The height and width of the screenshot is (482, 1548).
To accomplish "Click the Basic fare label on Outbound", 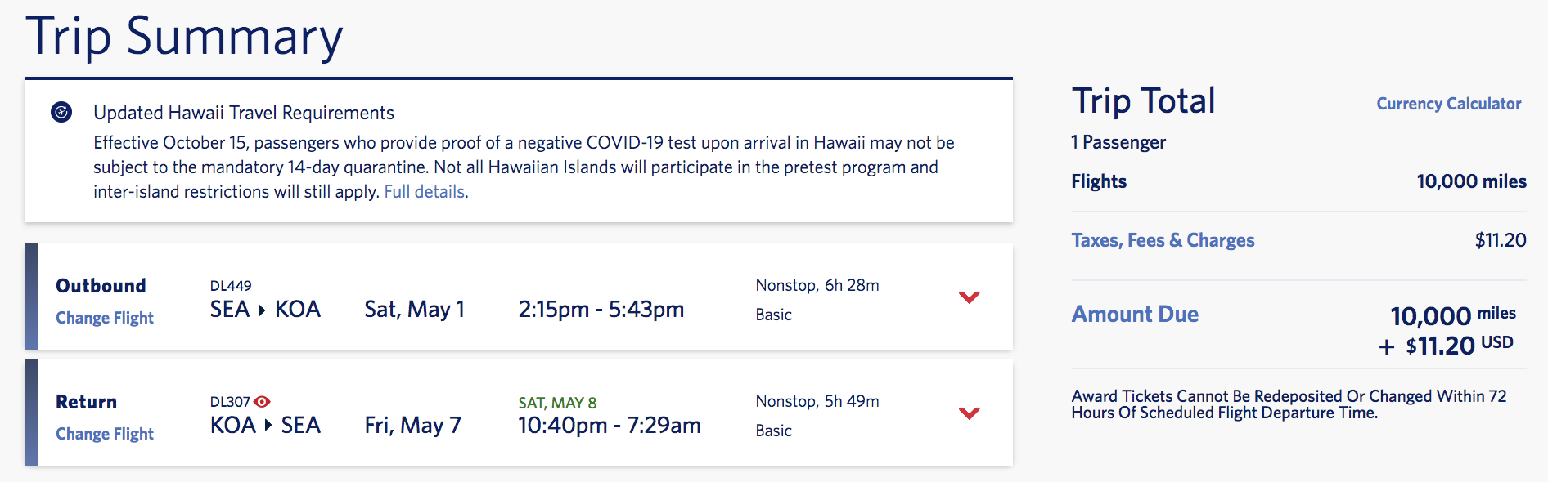I will click(772, 314).
